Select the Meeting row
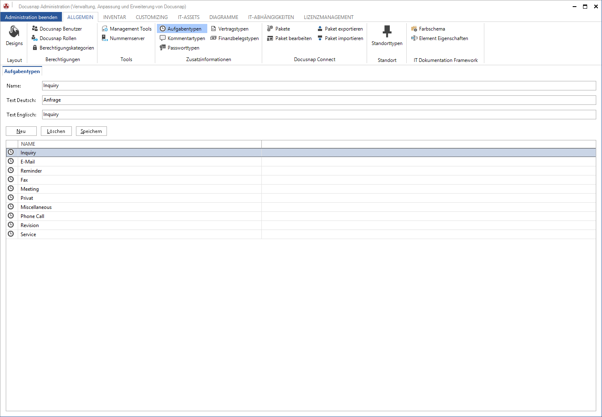602x417 pixels. [301, 189]
